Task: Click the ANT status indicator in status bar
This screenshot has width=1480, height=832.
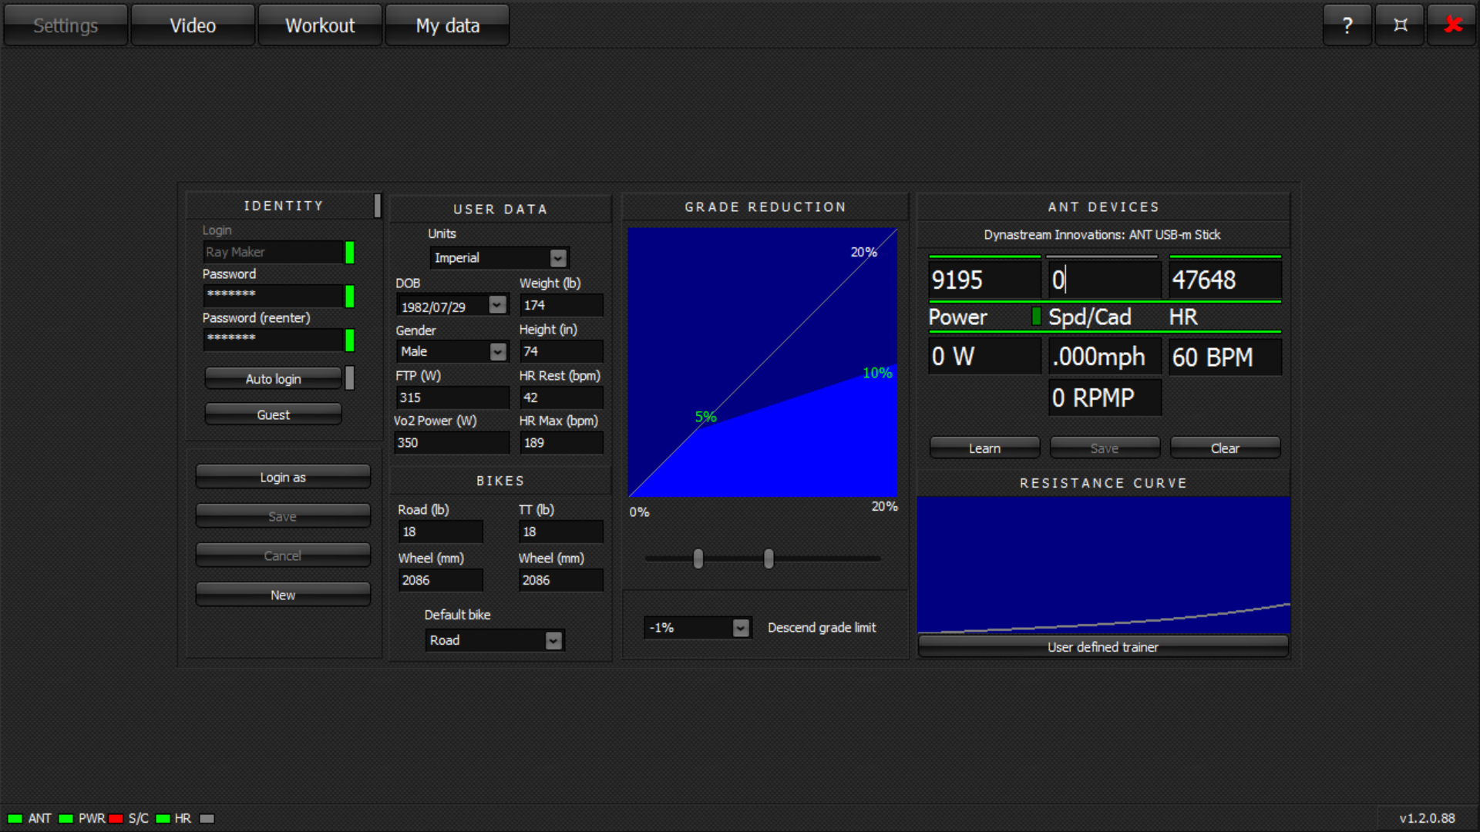Action: [15, 818]
